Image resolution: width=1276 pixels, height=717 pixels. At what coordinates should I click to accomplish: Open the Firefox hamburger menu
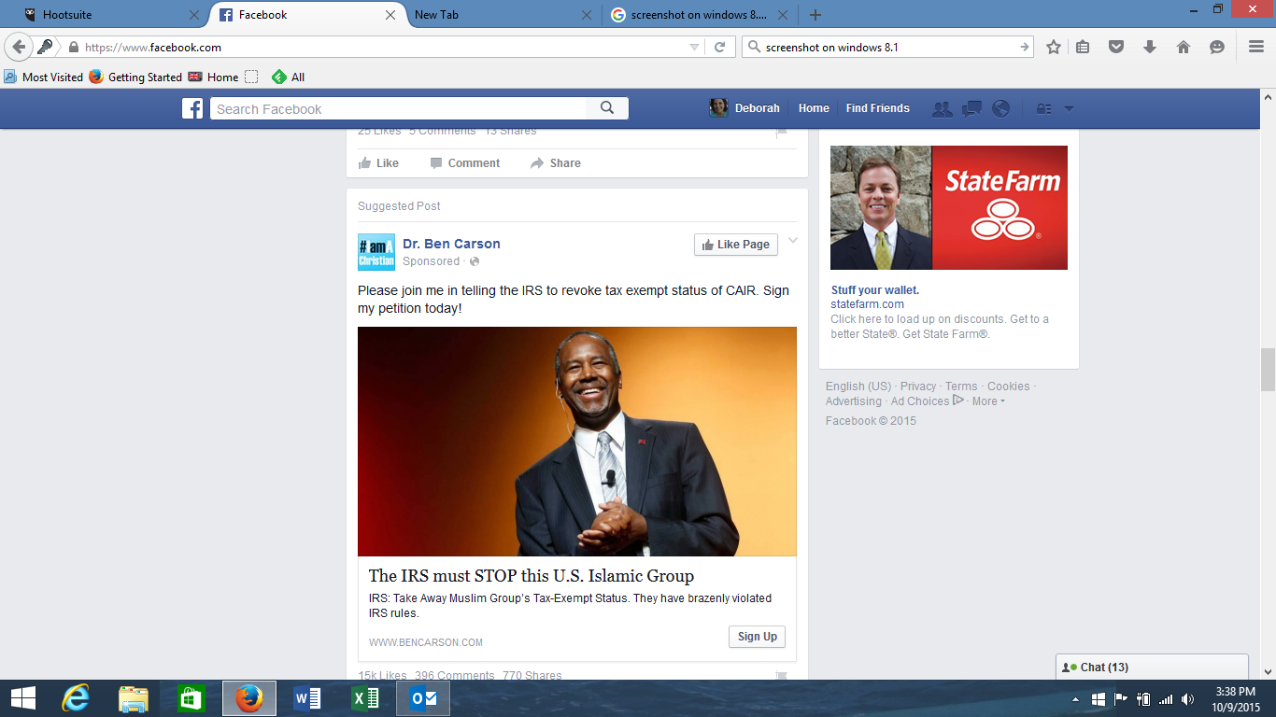[1256, 47]
